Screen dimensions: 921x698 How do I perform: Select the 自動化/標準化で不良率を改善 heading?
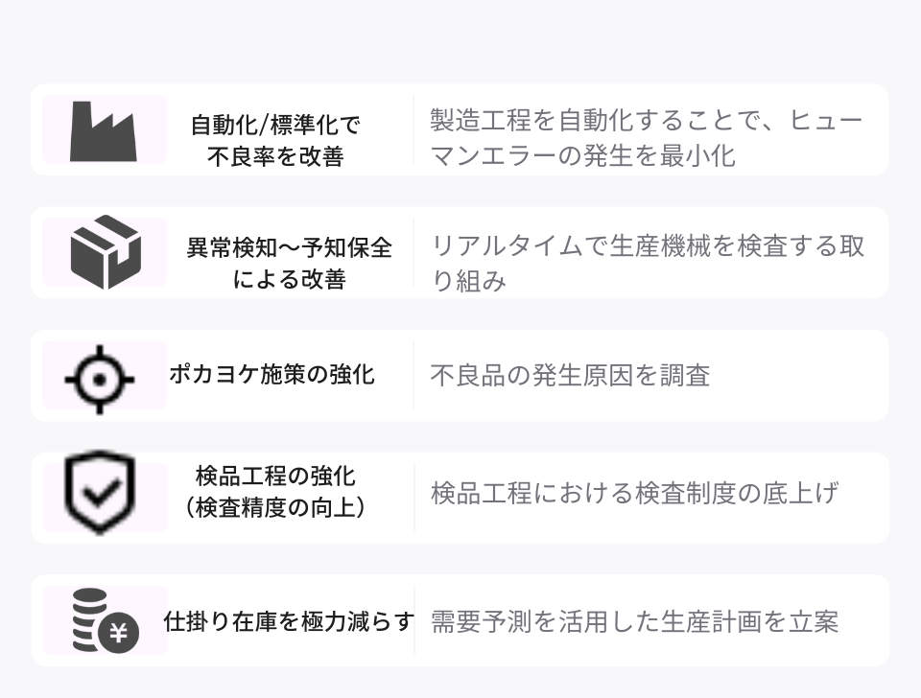[275, 141]
